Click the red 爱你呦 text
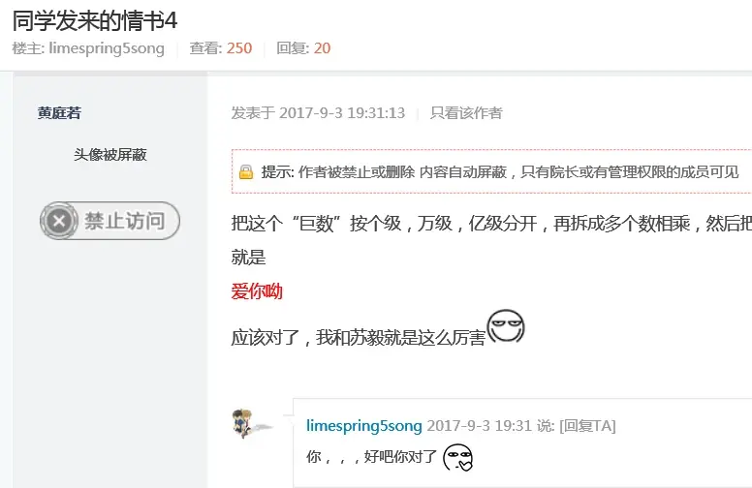The height and width of the screenshot is (488, 752). pyautogui.click(x=257, y=291)
